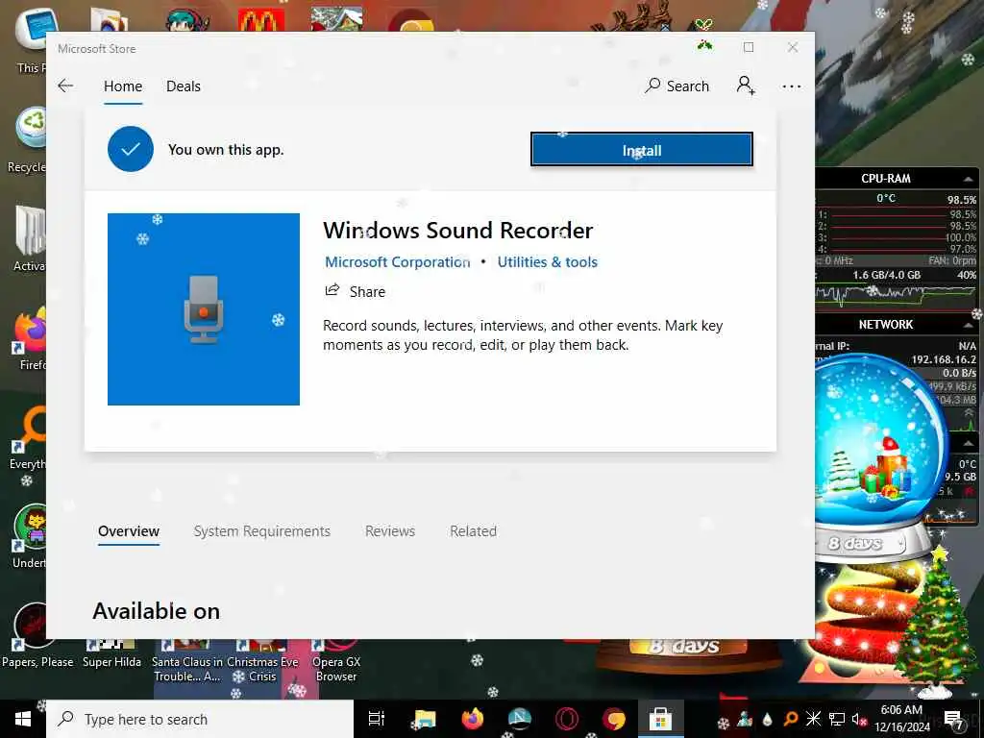Launch Opera from the taskbar

[566, 719]
